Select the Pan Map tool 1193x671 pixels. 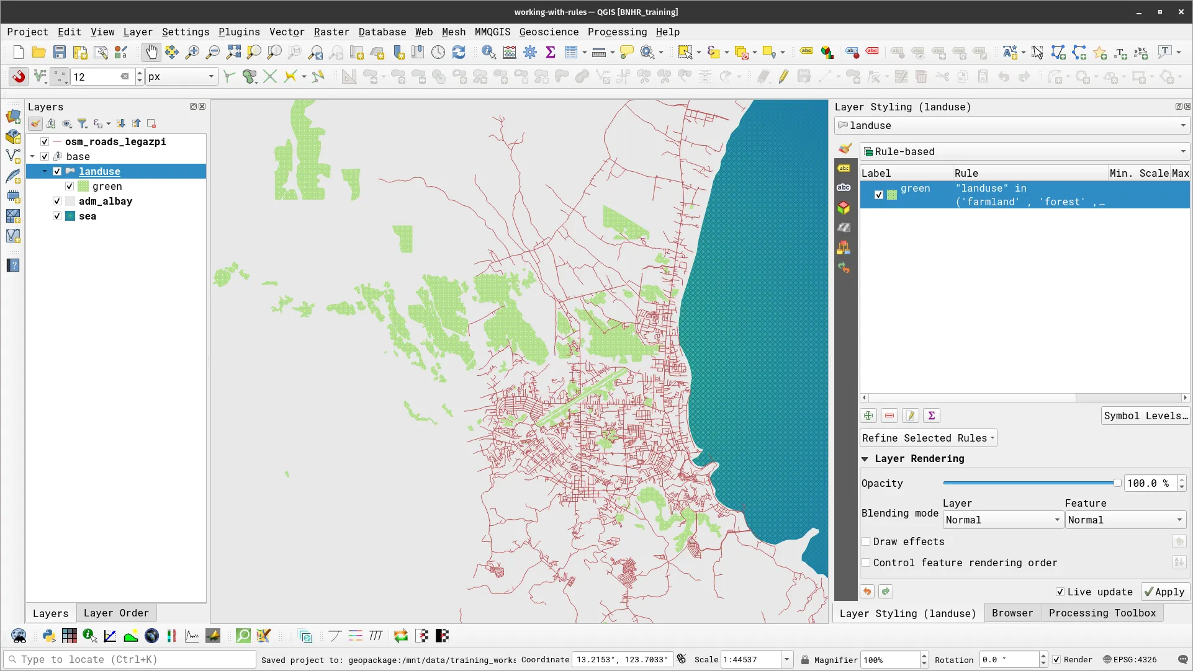click(x=151, y=52)
